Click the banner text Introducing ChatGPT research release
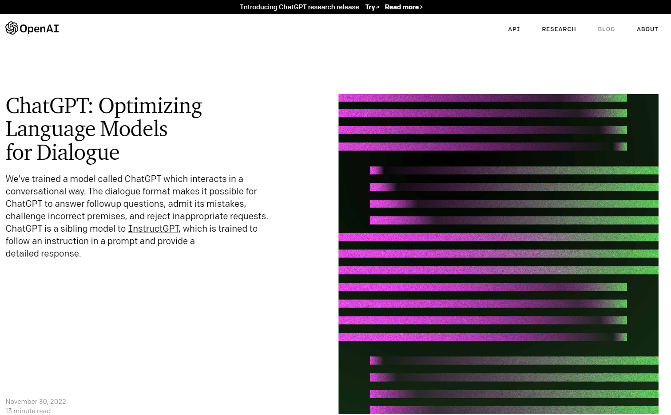Screen dimensions: 671x415 [299, 7]
